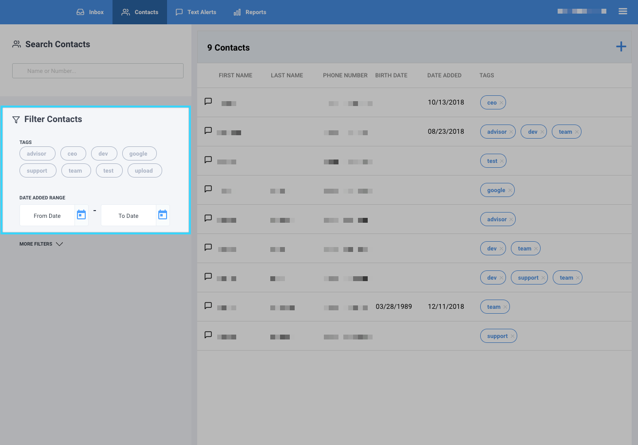Click the plus icon to add contact
Image resolution: width=638 pixels, height=445 pixels.
click(621, 47)
